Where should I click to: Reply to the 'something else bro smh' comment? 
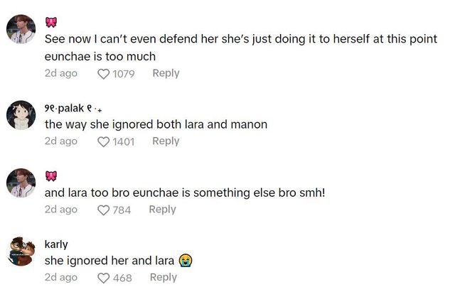(162, 210)
